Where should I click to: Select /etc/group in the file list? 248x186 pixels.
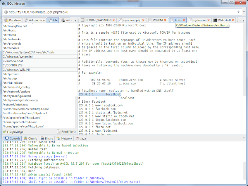[x=39, y=78]
